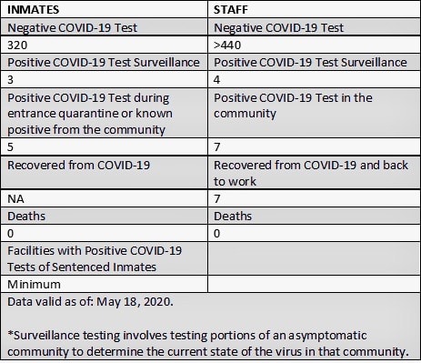This screenshot has width=421, height=363.
Task: Click Facilities with Positive COVID-19 Tests cell
Action: pyautogui.click(x=104, y=258)
